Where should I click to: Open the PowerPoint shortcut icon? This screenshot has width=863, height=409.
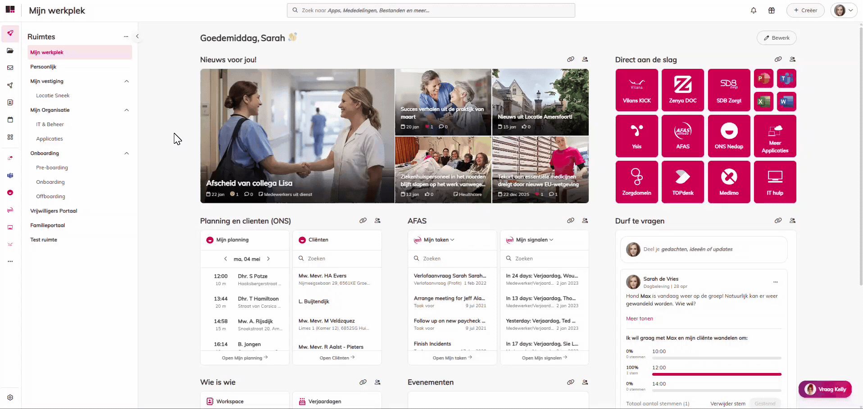pyautogui.click(x=763, y=78)
